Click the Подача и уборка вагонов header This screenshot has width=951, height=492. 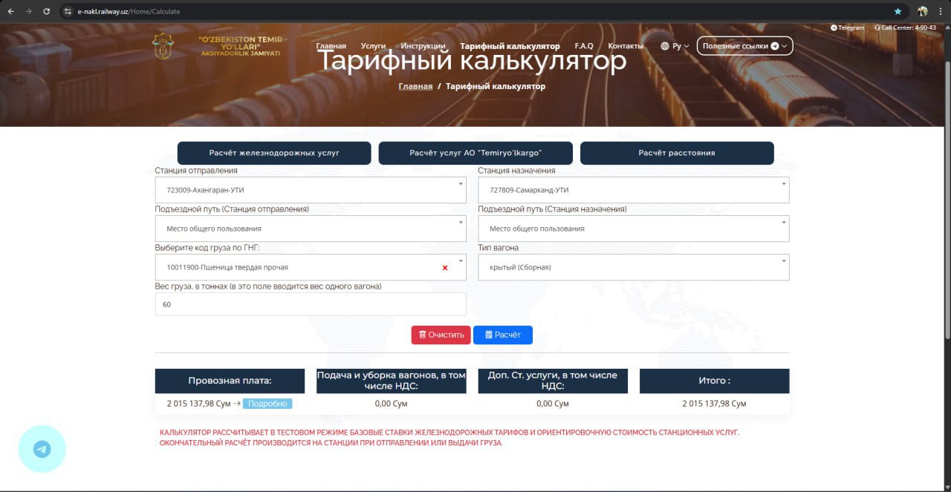click(x=392, y=381)
